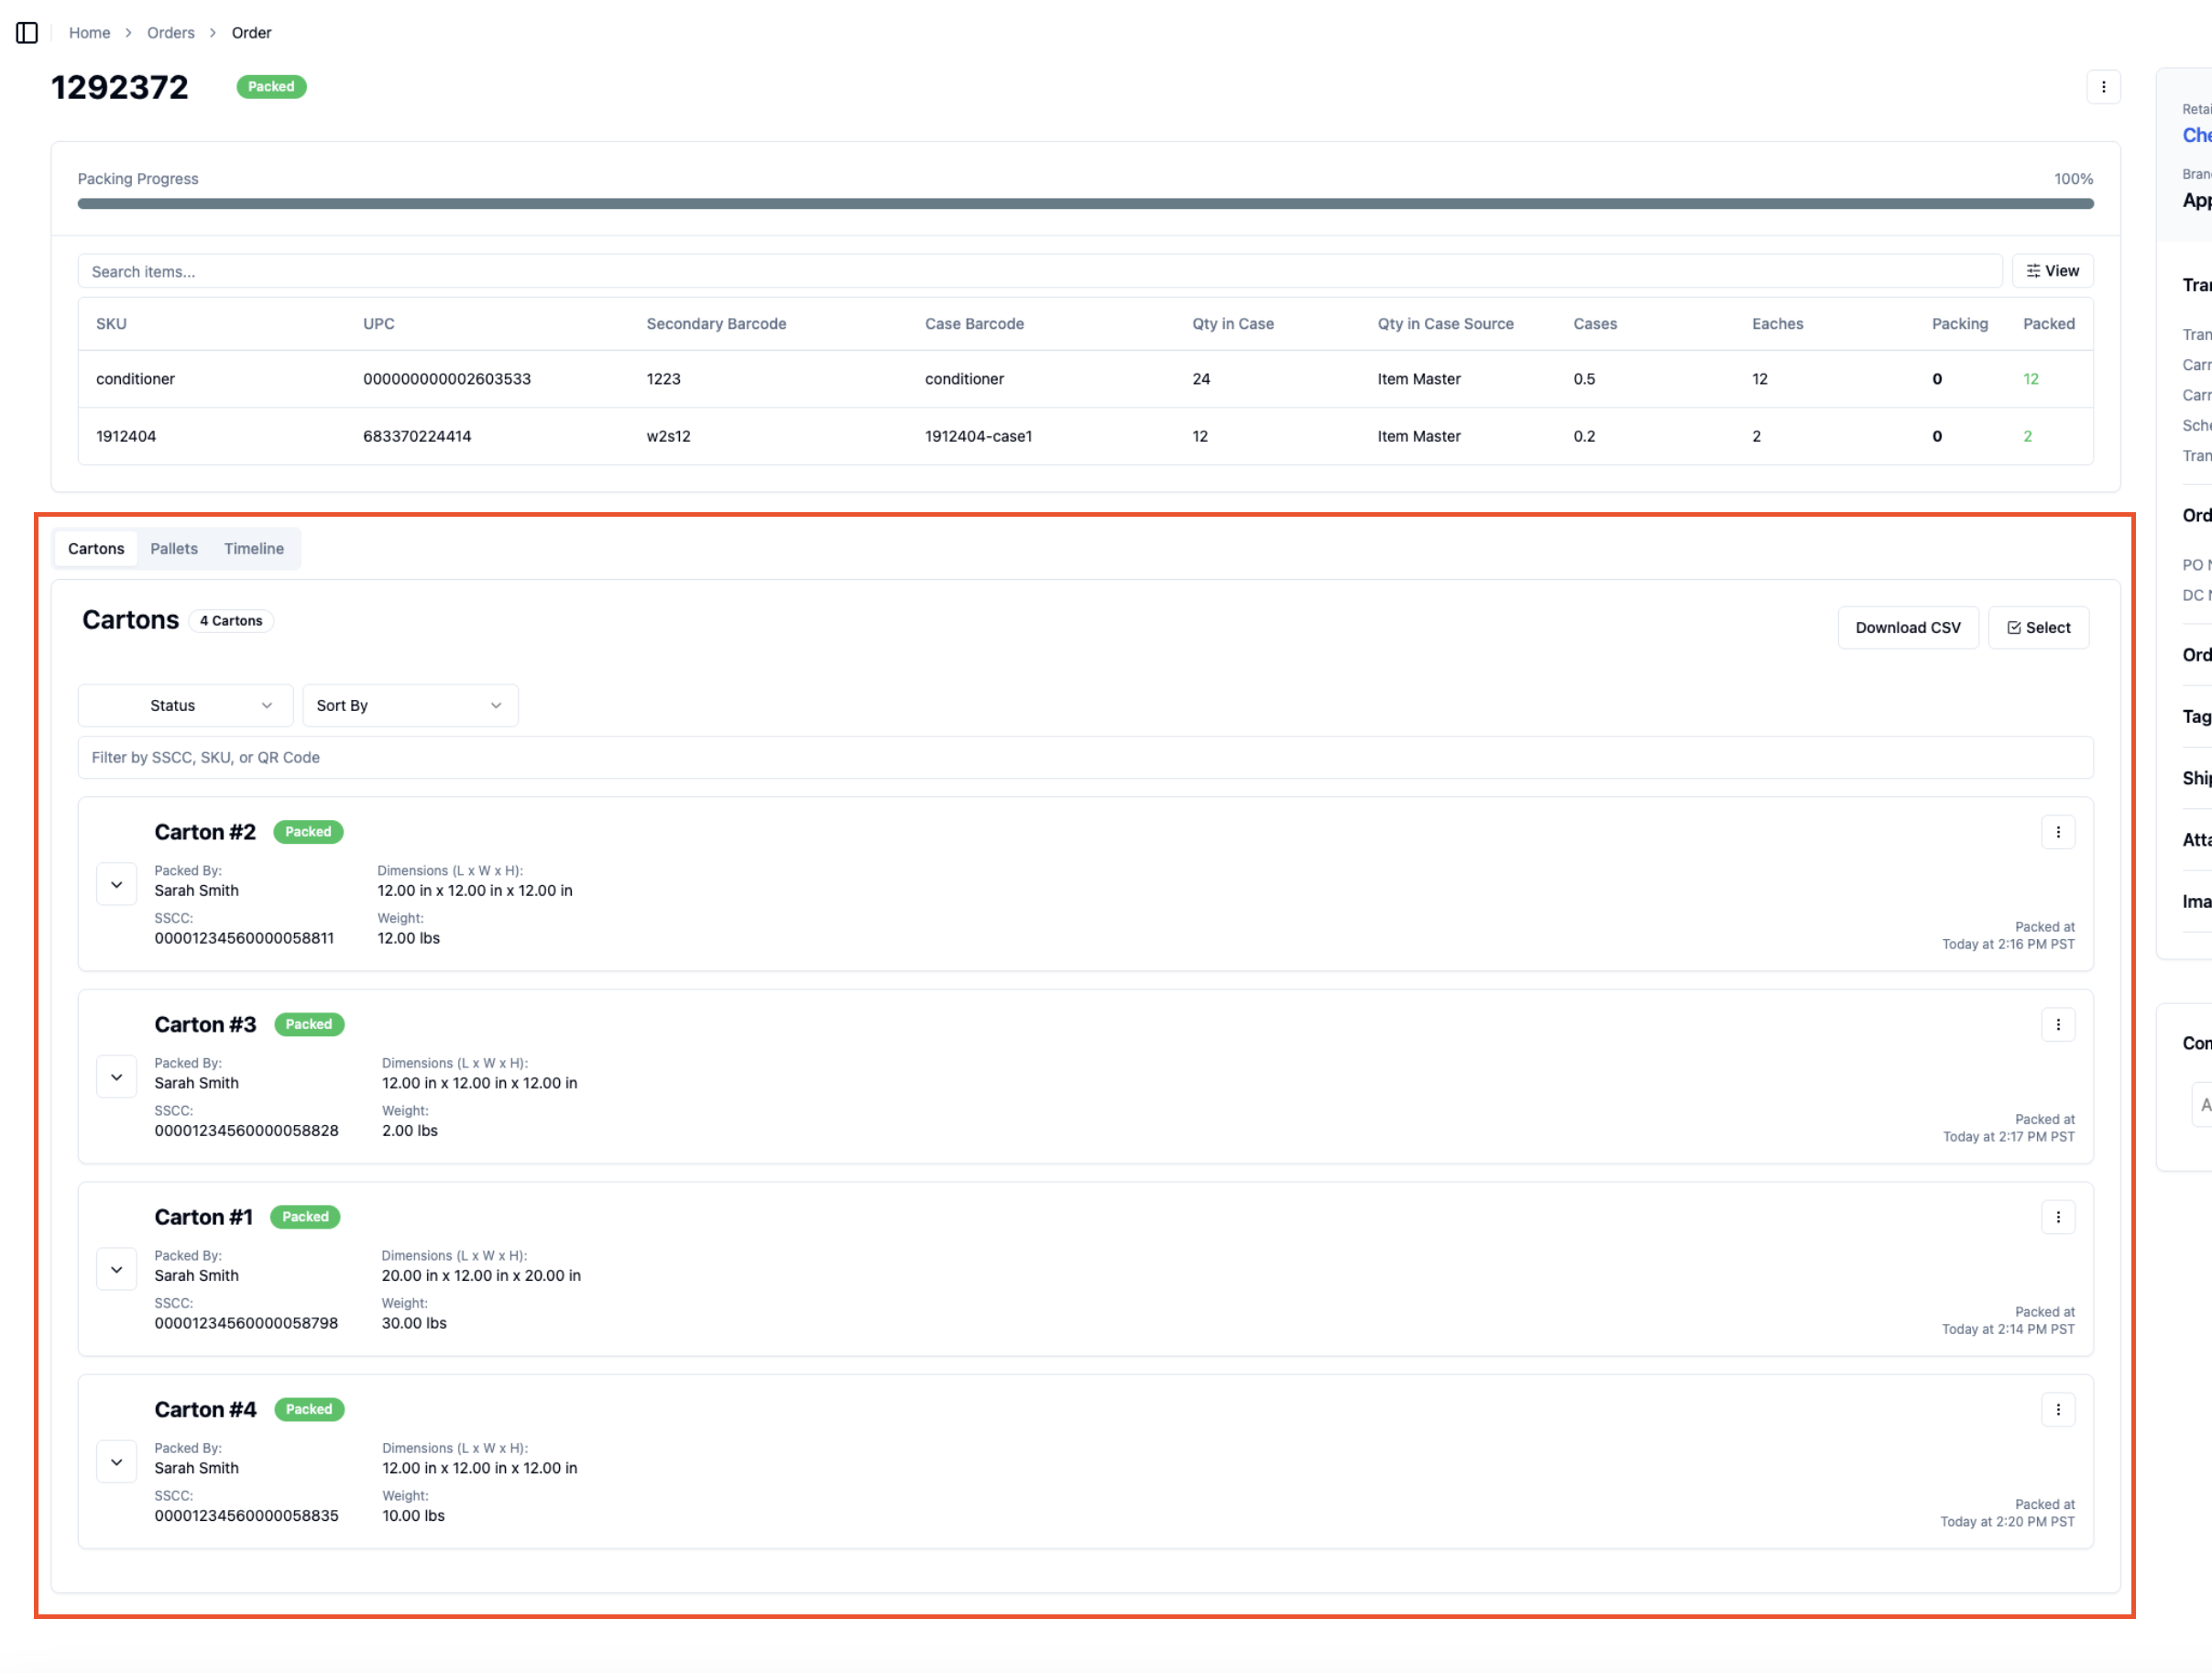Focus the SSCC, SKU, or QR filter field
This screenshot has height=1673, width=2212.
pyautogui.click(x=1085, y=758)
